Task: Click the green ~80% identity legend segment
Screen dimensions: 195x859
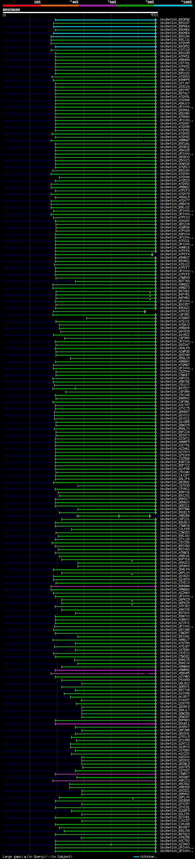Action: pos(135,5)
